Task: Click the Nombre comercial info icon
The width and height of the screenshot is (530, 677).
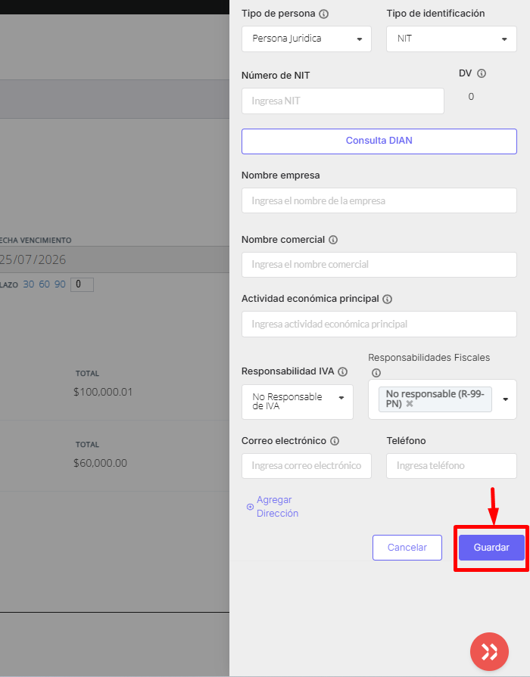Action: point(333,240)
